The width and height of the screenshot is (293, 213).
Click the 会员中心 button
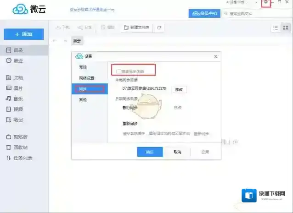pos(204,13)
